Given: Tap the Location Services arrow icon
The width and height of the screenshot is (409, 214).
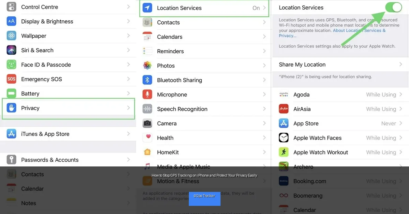Looking at the screenshot, I should pos(147,8).
